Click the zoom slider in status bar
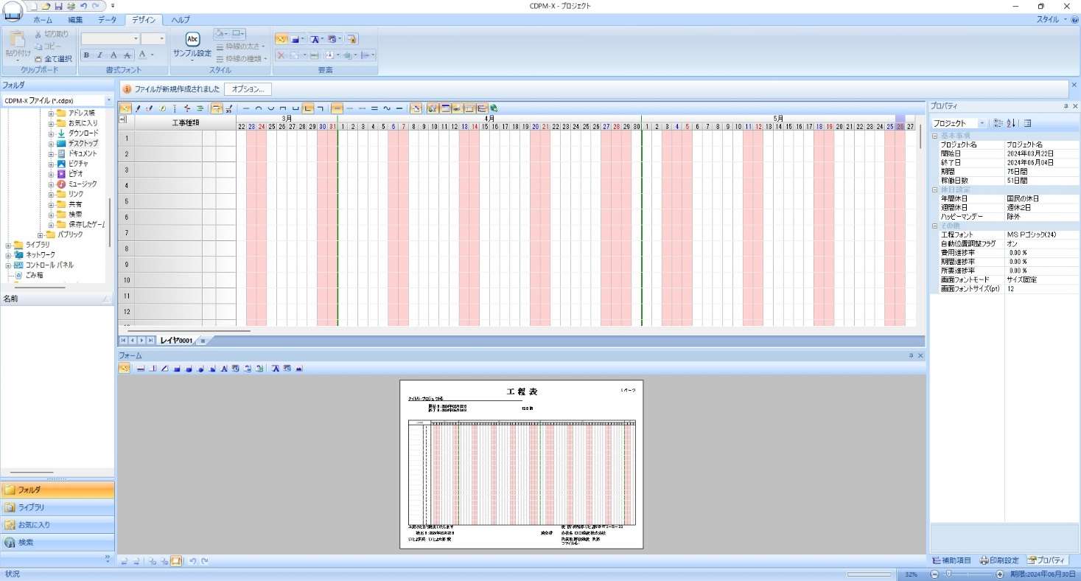This screenshot has width=1081, height=581. [x=968, y=574]
